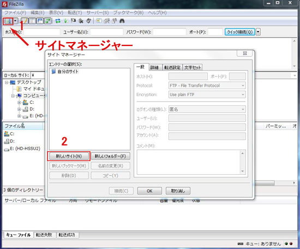Click the message log scrollbar up arrow
The width and height of the screenshot is (300, 249).
coord(294,41)
